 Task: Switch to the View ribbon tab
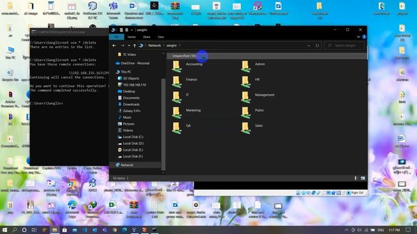pyautogui.click(x=161, y=37)
